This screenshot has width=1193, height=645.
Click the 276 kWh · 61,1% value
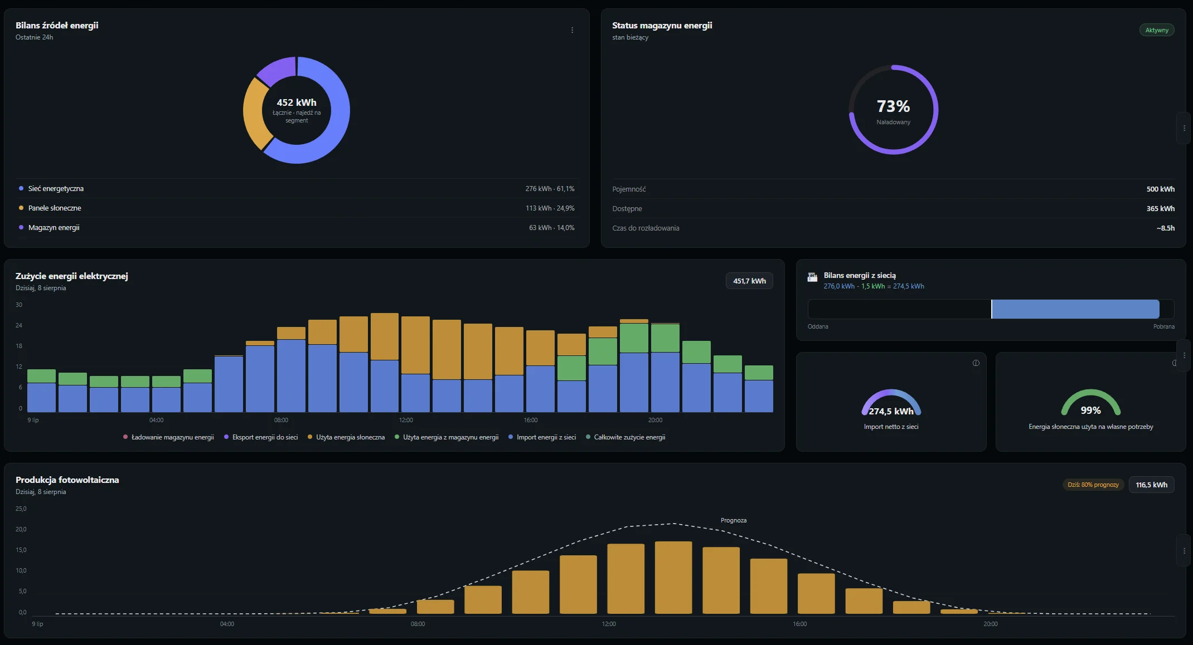point(550,189)
